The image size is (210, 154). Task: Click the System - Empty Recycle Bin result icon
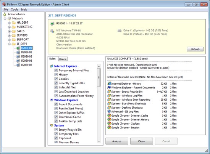tap(109, 91)
